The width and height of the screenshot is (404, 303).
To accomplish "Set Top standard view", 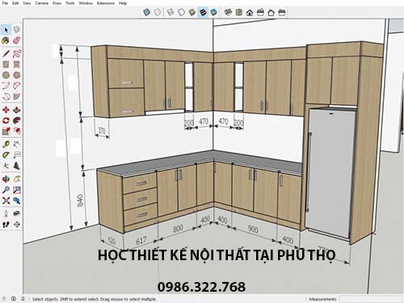I will tap(239, 12).
